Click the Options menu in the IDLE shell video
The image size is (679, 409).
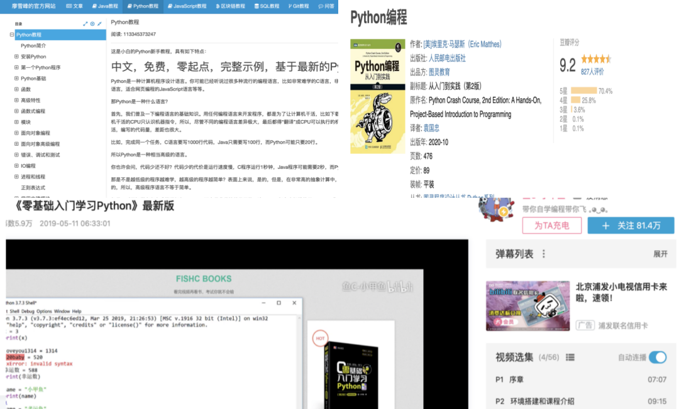[x=44, y=311]
